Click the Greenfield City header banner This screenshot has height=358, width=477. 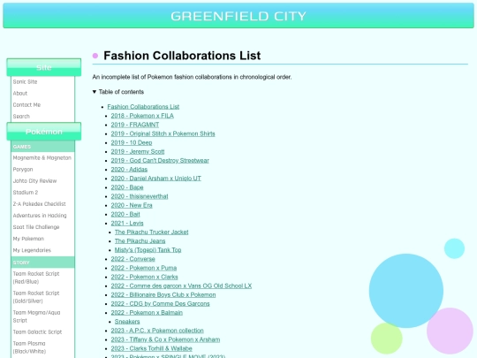238,16
